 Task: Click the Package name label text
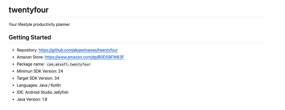(31, 64)
